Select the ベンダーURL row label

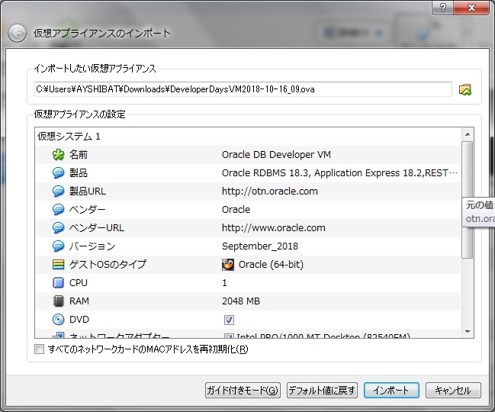(97, 228)
